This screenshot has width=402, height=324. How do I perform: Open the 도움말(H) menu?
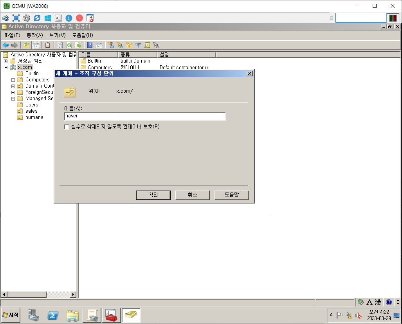pyautogui.click(x=83, y=35)
